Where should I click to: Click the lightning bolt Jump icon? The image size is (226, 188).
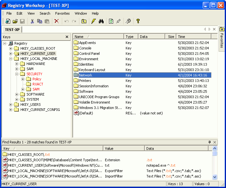click(93, 21)
